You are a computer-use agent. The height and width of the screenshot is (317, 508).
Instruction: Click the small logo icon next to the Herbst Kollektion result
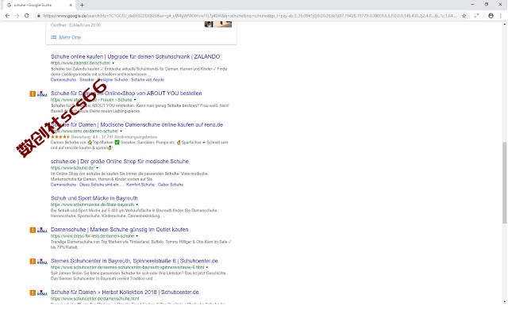pos(42,292)
